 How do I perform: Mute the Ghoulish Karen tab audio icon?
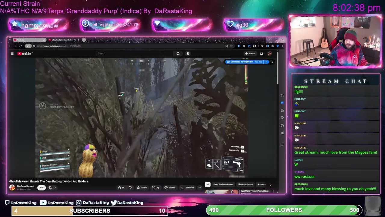pyautogui.click(x=75, y=40)
